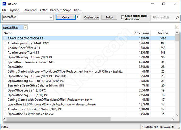Open the Pacchetti Script menu
This screenshot has width=181, height=130.
point(60,10)
